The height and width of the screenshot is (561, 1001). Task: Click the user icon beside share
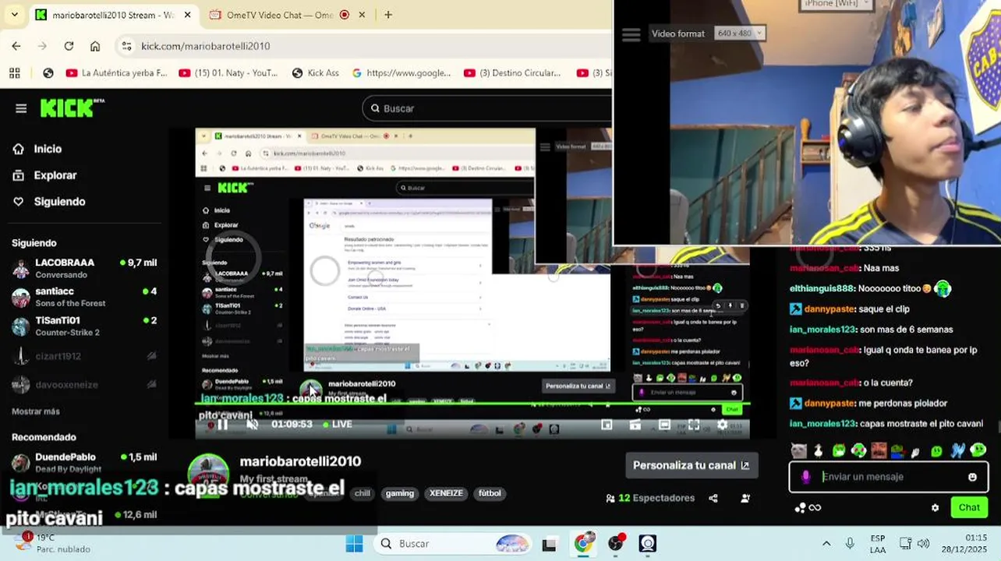tap(745, 498)
